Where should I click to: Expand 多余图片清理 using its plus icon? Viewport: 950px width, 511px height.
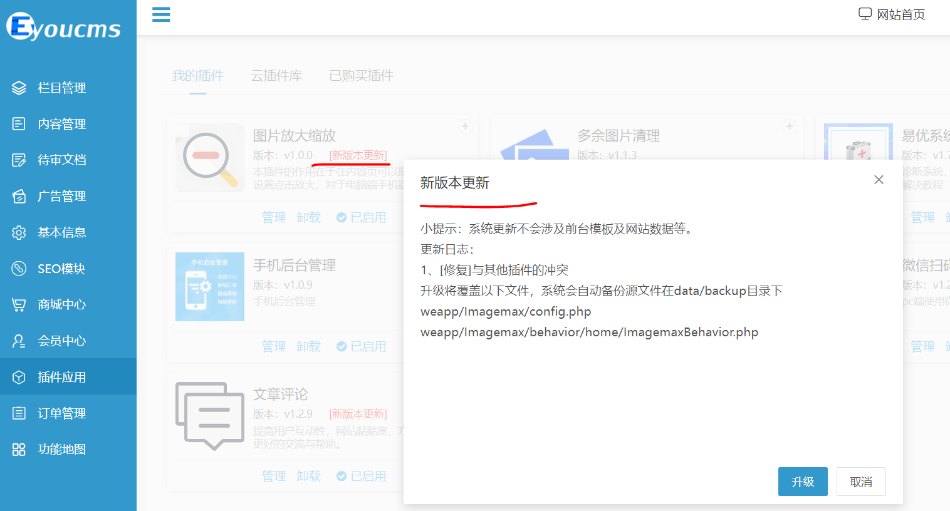point(788,126)
